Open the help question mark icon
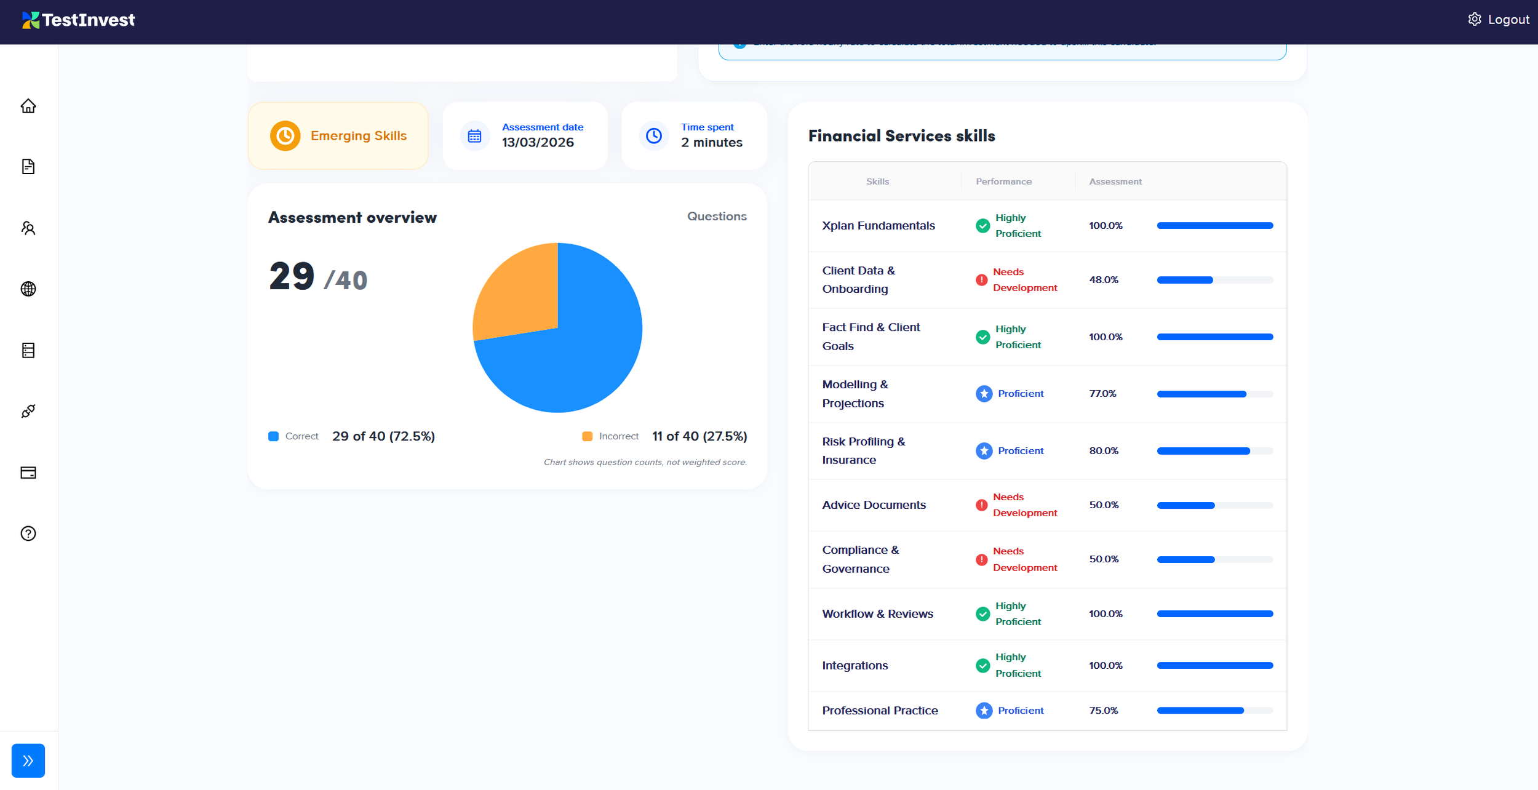 (x=28, y=533)
